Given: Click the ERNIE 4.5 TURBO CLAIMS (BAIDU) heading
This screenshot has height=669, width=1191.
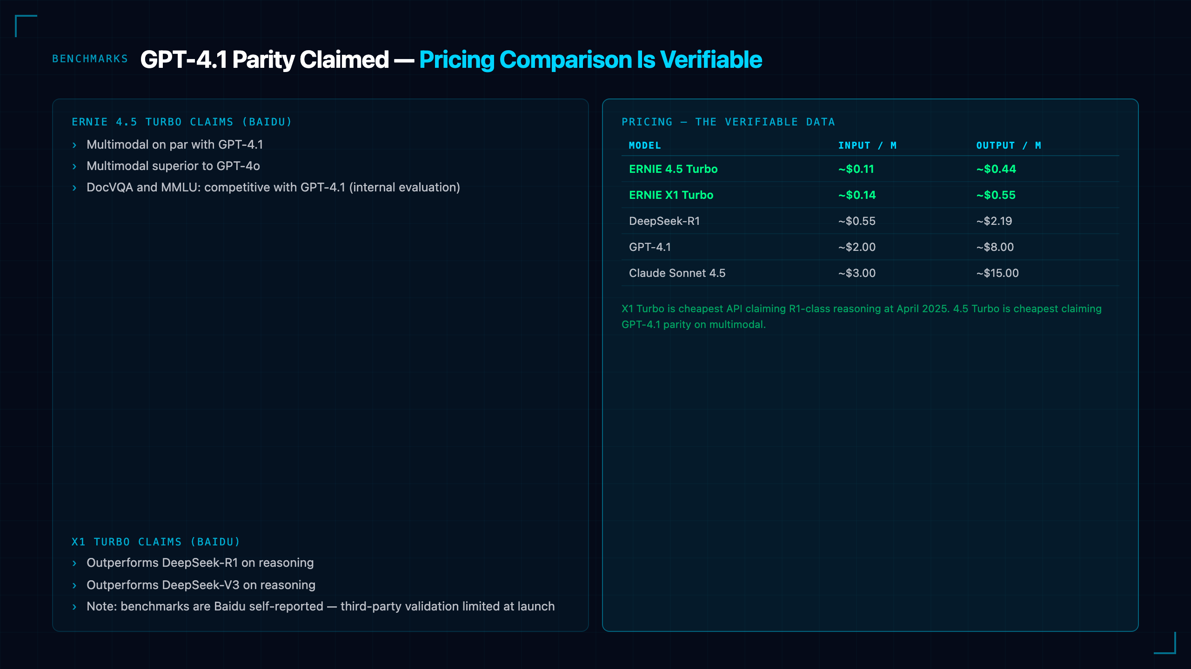Looking at the screenshot, I should click(x=182, y=122).
